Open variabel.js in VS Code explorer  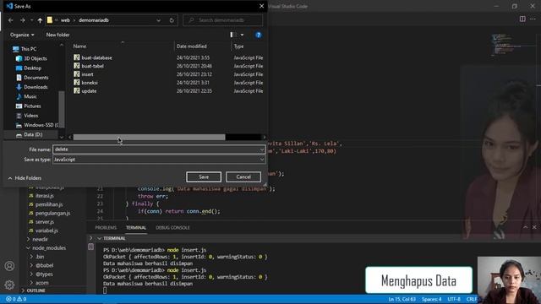46,231
